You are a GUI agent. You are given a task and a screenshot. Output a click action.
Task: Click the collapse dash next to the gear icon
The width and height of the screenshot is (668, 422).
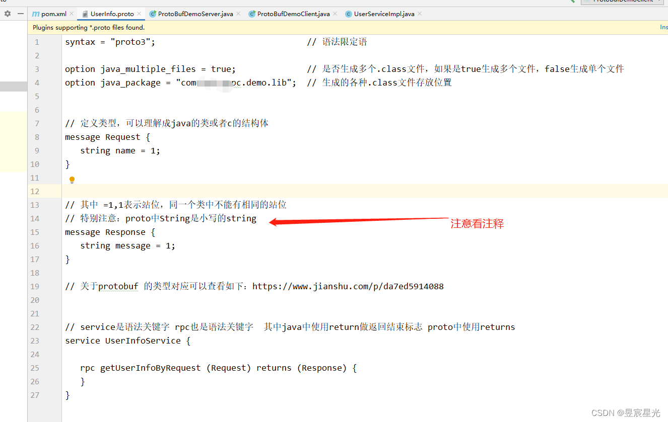20,14
